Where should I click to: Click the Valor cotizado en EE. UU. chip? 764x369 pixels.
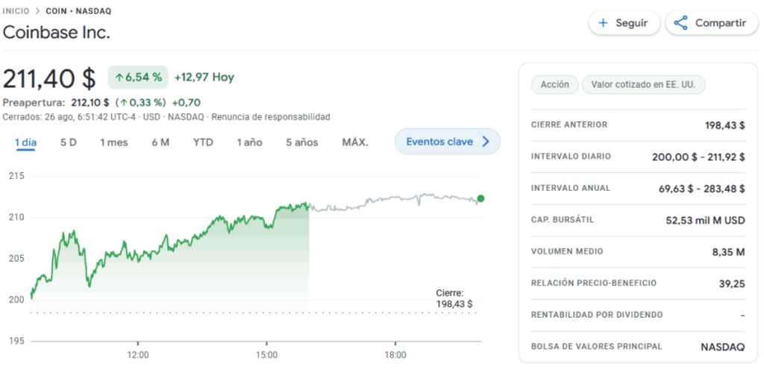(642, 84)
